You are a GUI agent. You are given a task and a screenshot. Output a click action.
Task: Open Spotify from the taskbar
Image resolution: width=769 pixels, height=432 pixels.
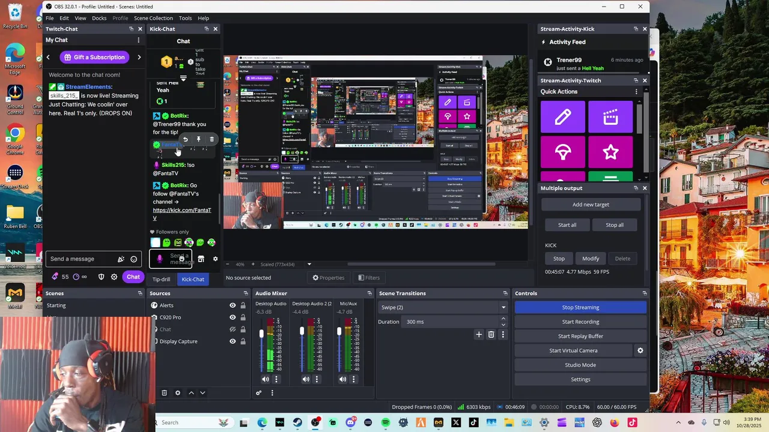386,422
